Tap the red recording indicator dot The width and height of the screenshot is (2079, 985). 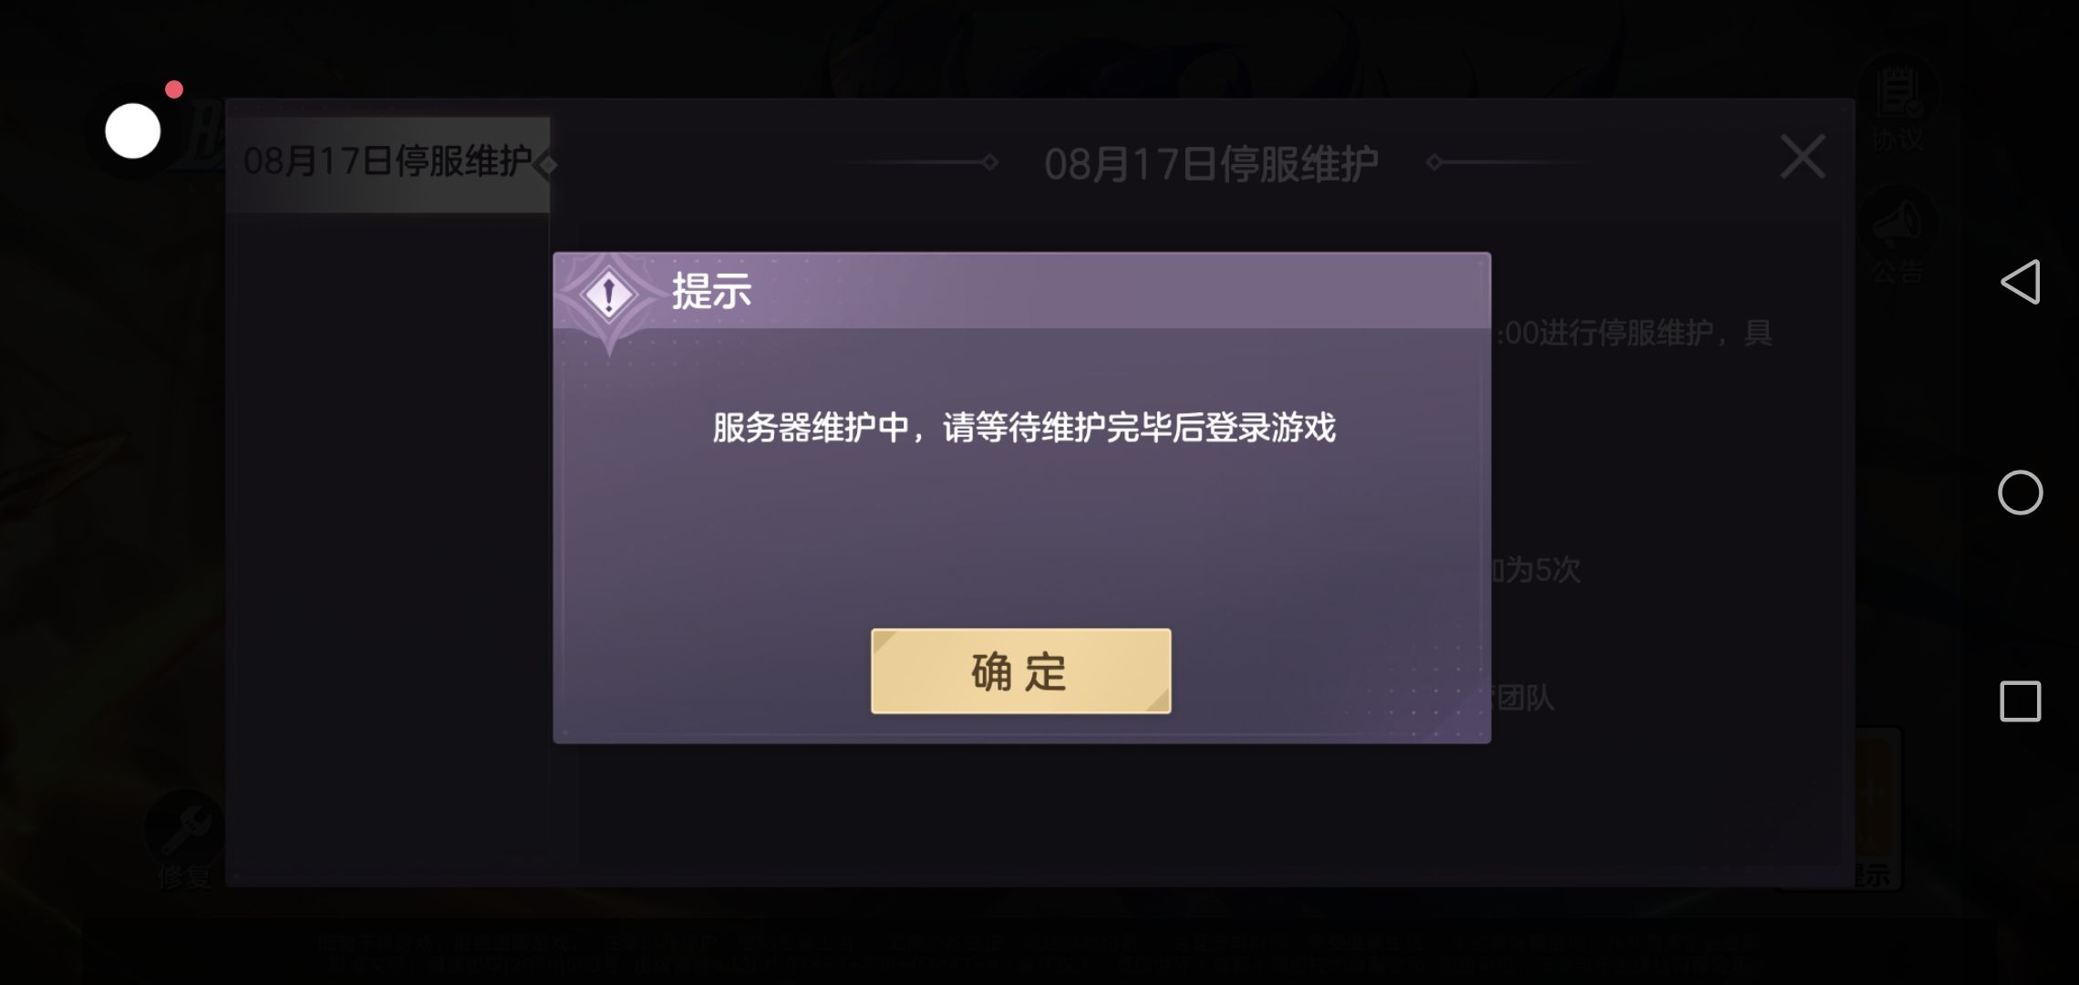[x=174, y=89]
